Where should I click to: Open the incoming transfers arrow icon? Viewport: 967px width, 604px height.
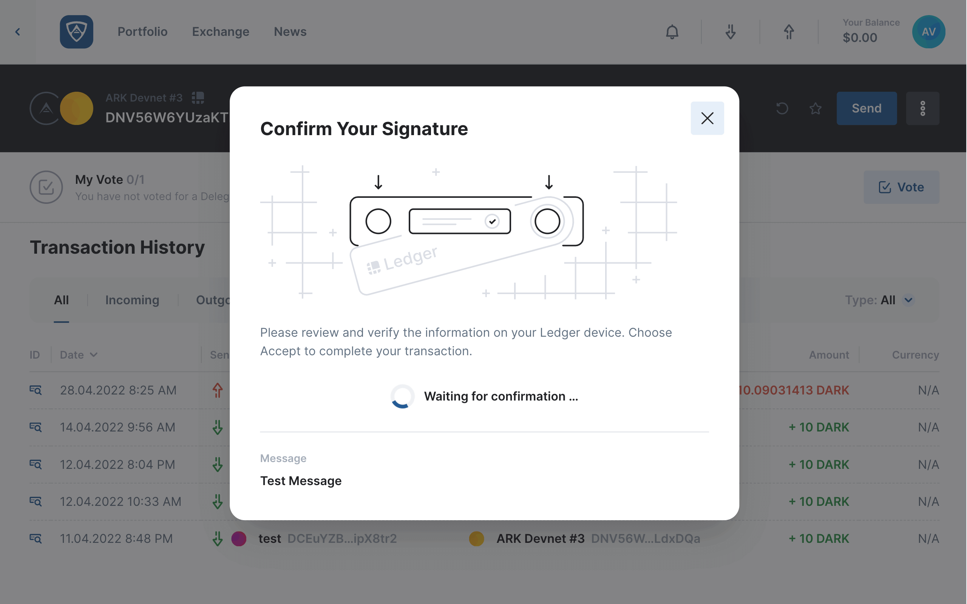coord(730,32)
